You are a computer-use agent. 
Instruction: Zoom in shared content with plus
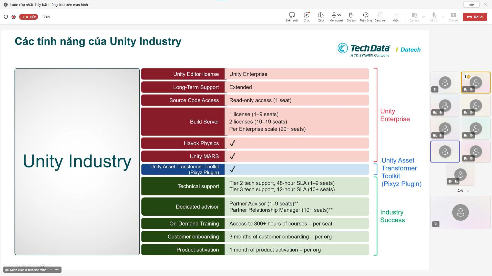57,270
